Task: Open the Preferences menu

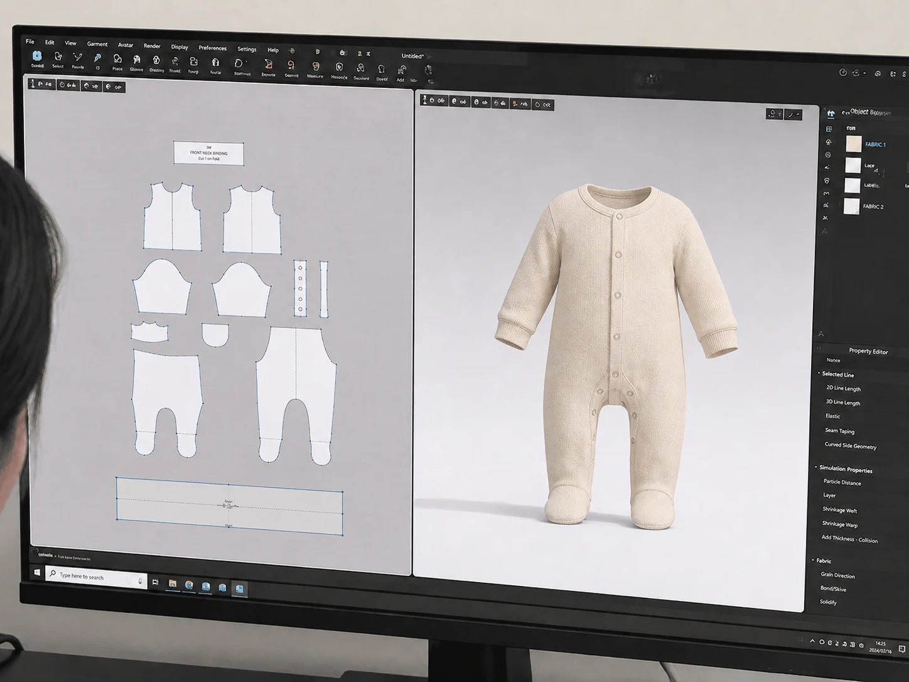Action: [213, 48]
